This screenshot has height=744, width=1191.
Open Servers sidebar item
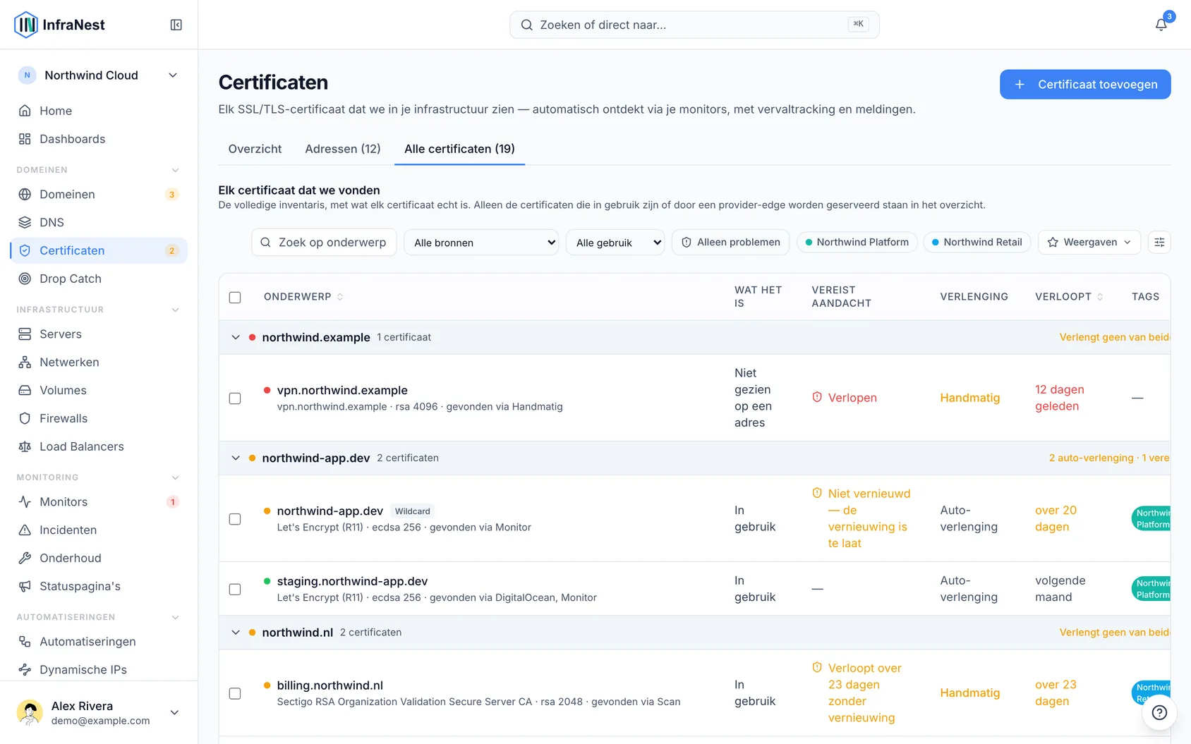click(x=99, y=334)
